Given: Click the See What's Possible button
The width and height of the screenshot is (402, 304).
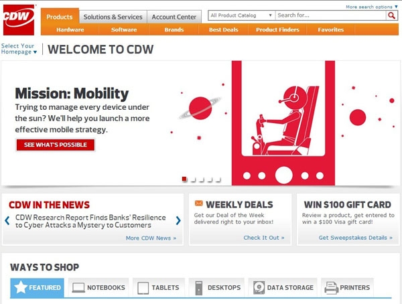Looking at the screenshot, I should pos(56,145).
